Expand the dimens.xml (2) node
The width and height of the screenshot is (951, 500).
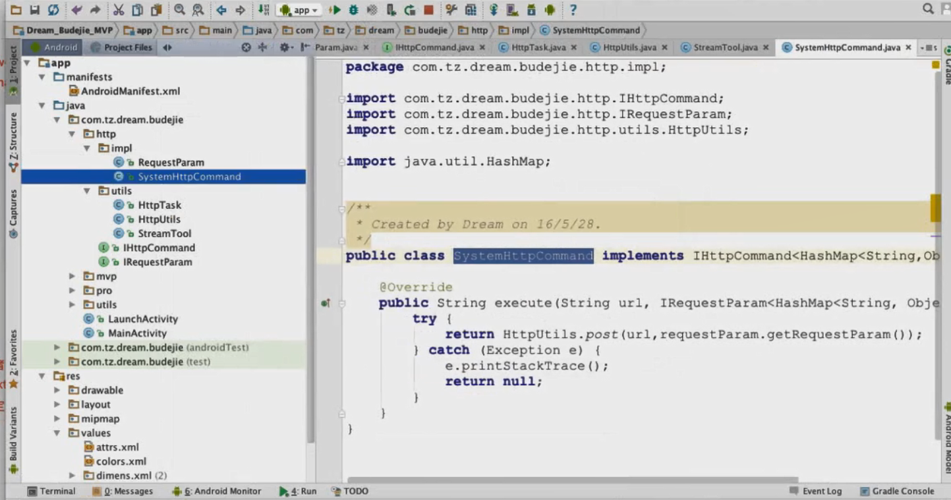72,476
